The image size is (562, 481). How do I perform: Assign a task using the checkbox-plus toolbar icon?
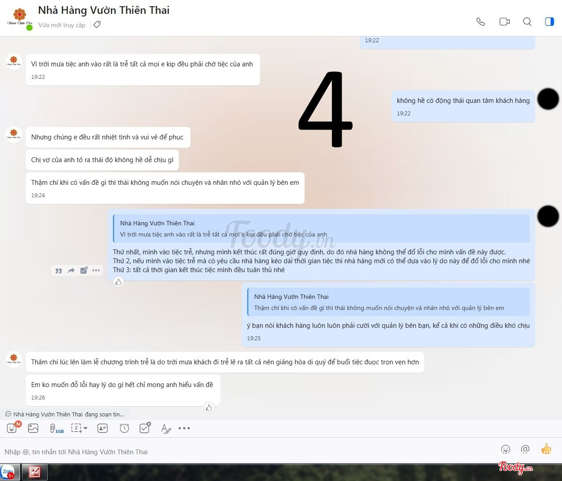(145, 428)
